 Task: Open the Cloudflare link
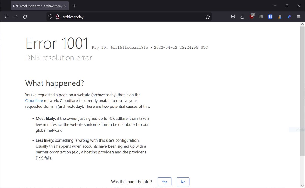point(34,101)
